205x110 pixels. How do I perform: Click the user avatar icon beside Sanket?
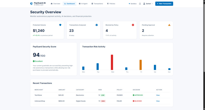point(144,4)
